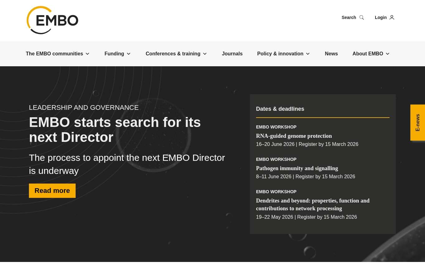Image resolution: width=425 pixels, height=280 pixels.
Task: Click the EMBO logo
Action: (x=52, y=20)
